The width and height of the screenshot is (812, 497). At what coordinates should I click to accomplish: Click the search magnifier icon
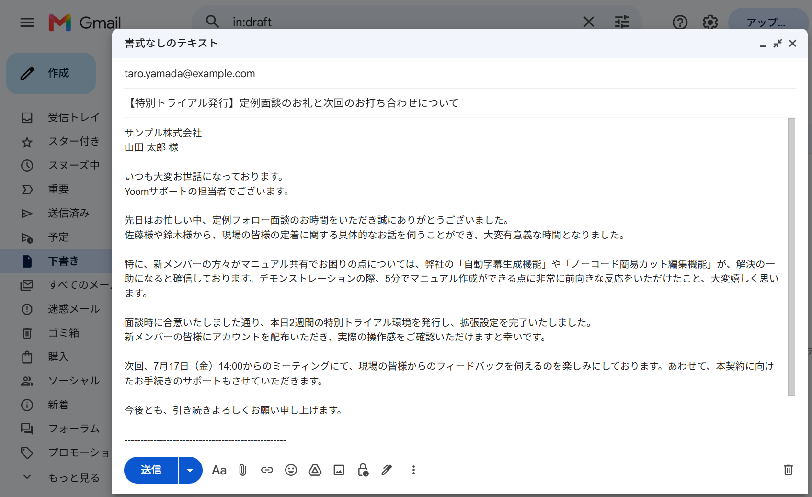212,22
